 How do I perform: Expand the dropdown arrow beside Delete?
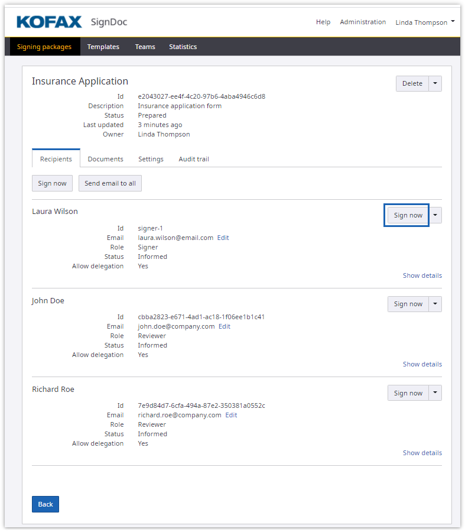435,83
